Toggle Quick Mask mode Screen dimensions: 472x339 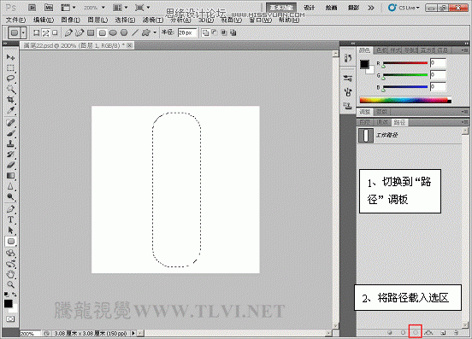tap(10, 319)
